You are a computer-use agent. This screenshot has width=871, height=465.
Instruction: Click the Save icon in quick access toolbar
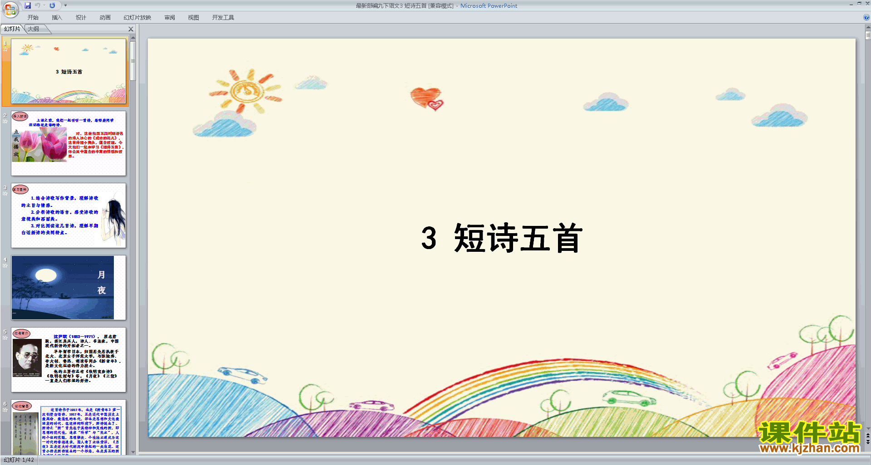tap(28, 5)
